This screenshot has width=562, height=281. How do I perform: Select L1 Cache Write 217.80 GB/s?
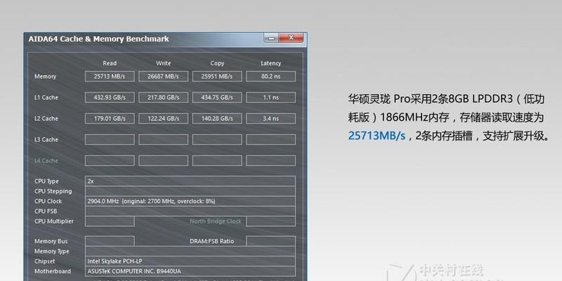coord(164,98)
